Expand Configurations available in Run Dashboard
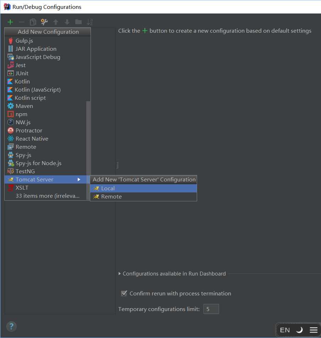The height and width of the screenshot is (338, 321). pos(120,273)
